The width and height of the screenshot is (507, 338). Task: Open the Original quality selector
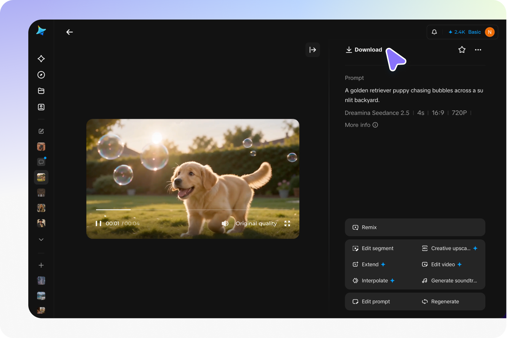[256, 224]
